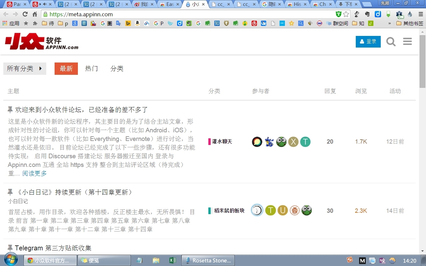Switch to the 热门 tab
Viewport: 426px width, 266px height.
pyautogui.click(x=92, y=68)
